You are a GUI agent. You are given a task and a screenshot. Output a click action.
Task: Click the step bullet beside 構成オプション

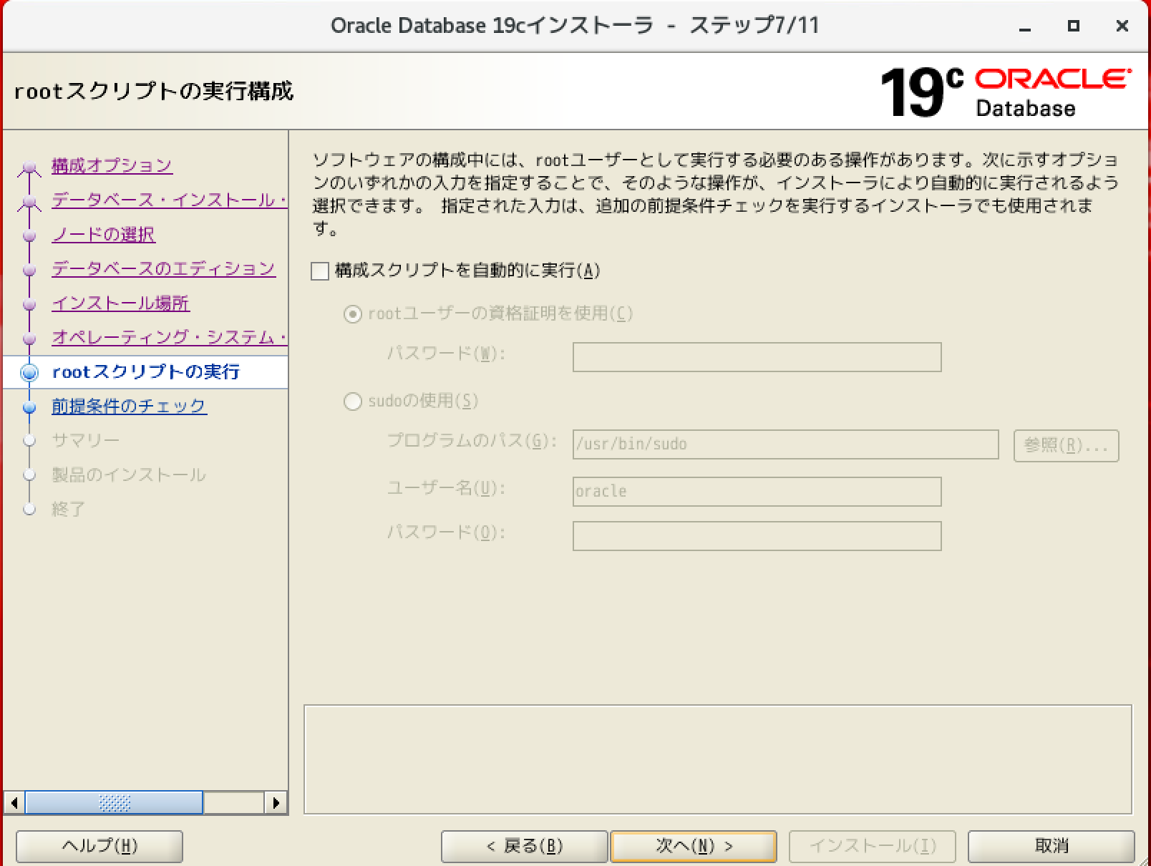[29, 168]
